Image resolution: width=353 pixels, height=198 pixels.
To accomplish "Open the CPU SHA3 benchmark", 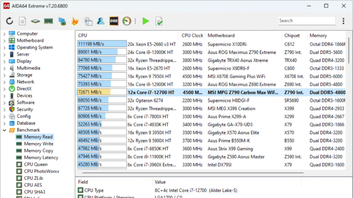I will [34, 192].
